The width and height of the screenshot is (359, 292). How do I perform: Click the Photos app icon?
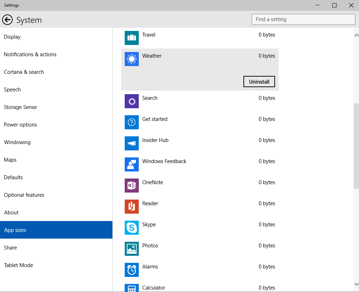132,249
